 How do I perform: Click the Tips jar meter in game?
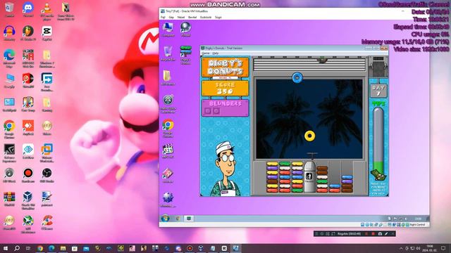tap(378, 143)
